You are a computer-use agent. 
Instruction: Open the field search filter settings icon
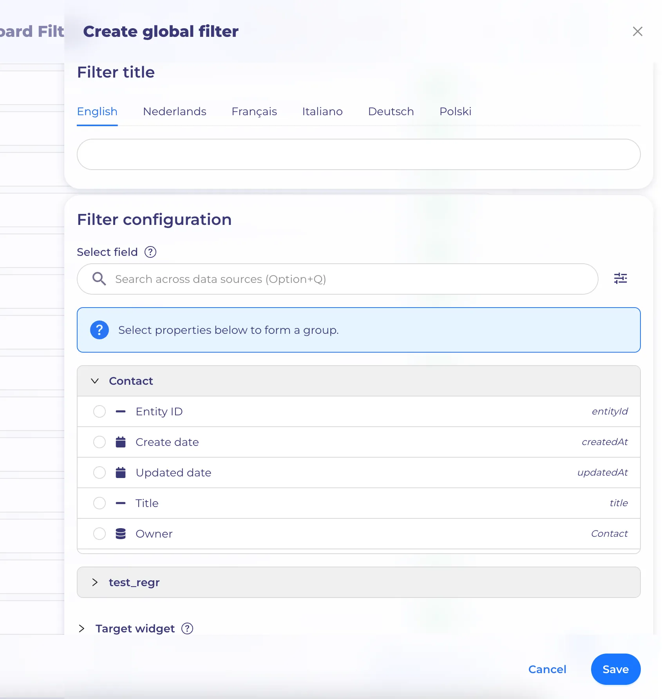click(620, 279)
